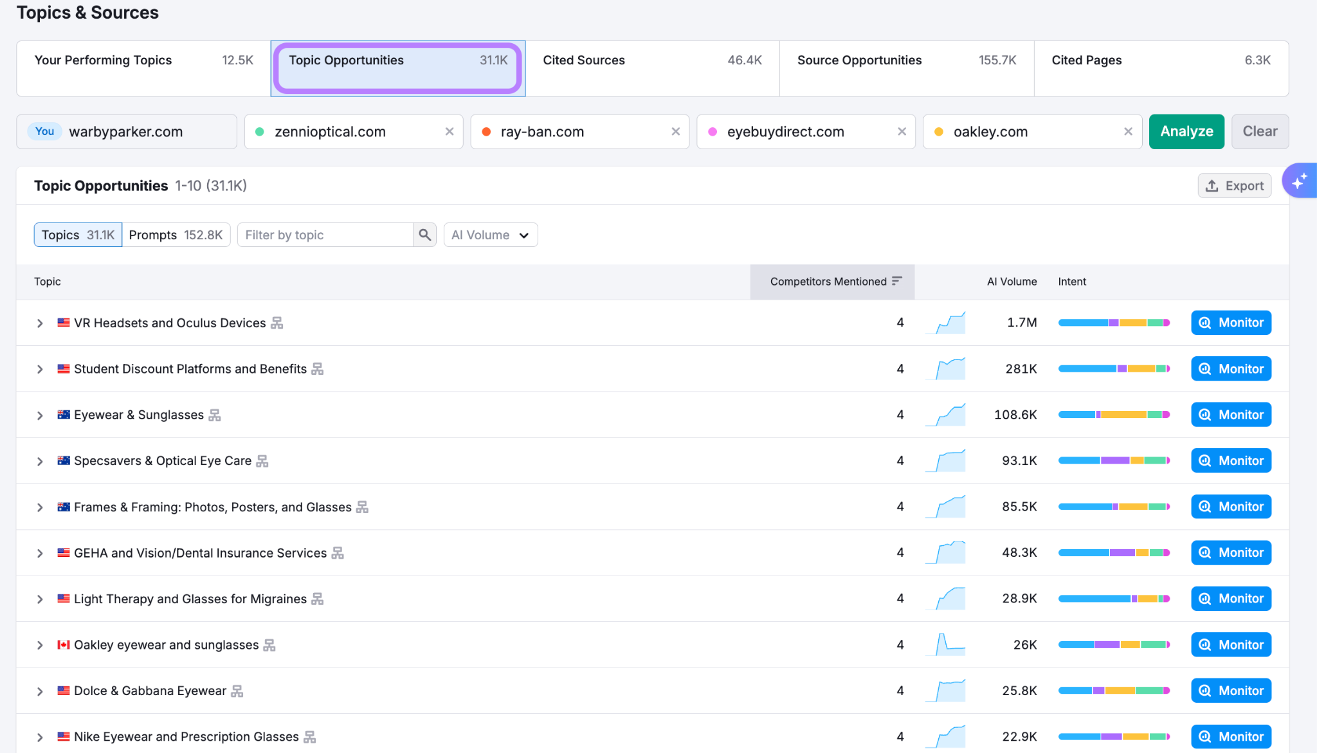Click hierarchy icon beside Light Therapy topic
This screenshot has width=1317, height=753.
point(317,599)
